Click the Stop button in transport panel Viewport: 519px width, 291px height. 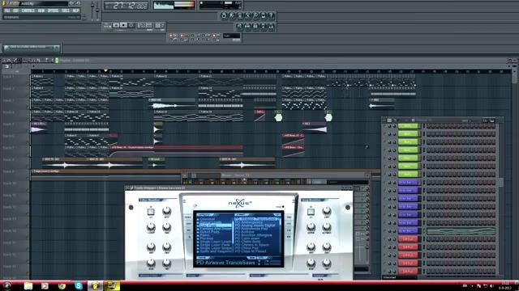(123, 25)
